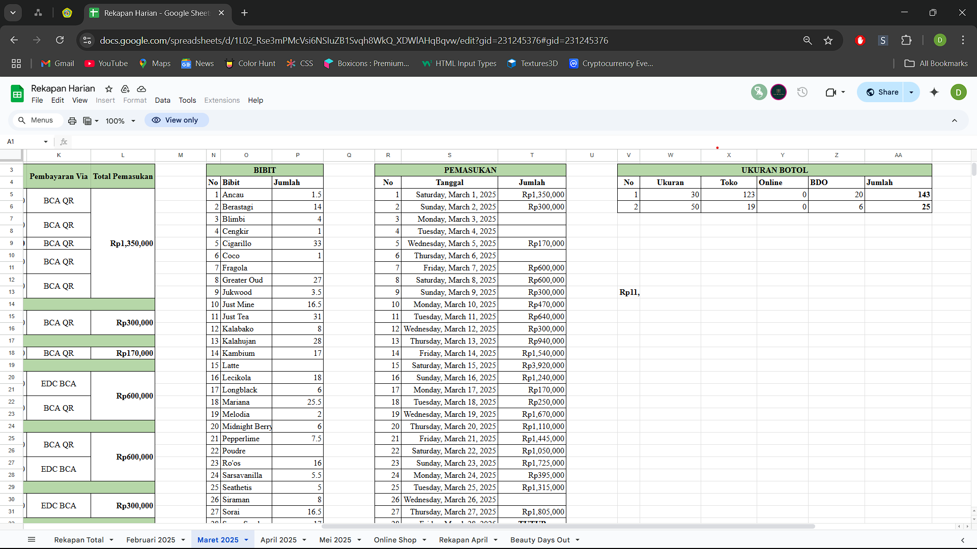Open browser extensions puzzle icon
This screenshot has height=549, width=977.
pos(906,41)
